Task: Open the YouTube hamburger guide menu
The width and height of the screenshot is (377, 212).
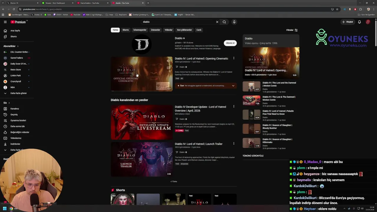Action: point(5,22)
